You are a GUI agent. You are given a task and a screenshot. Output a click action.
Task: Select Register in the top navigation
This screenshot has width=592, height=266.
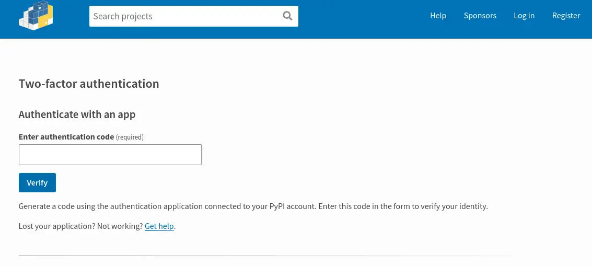point(566,16)
